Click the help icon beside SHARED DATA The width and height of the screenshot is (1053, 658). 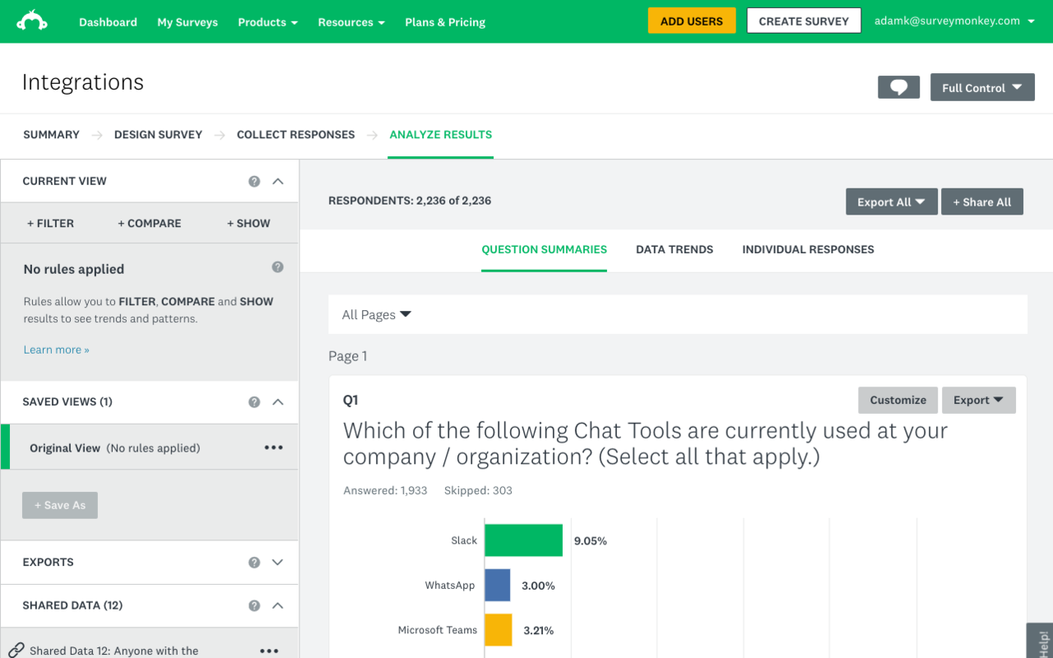pos(254,605)
